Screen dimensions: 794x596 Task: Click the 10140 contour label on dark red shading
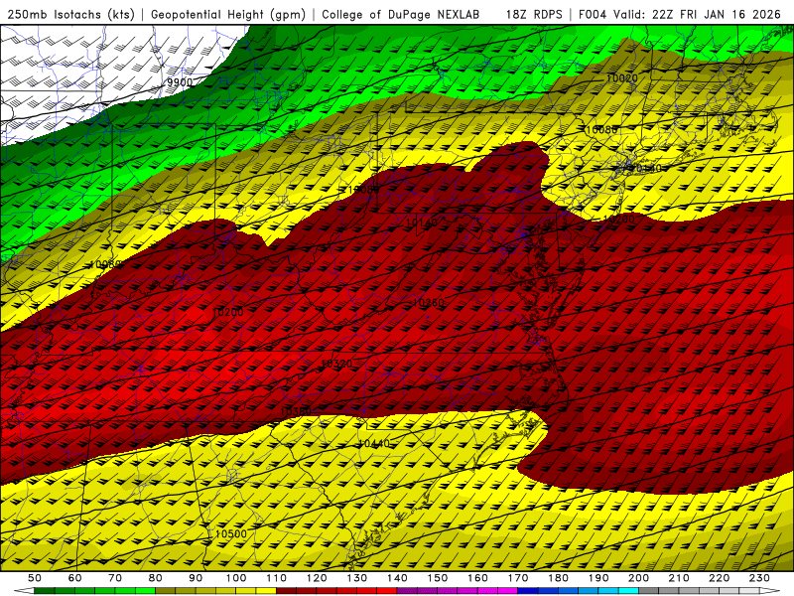(422, 223)
